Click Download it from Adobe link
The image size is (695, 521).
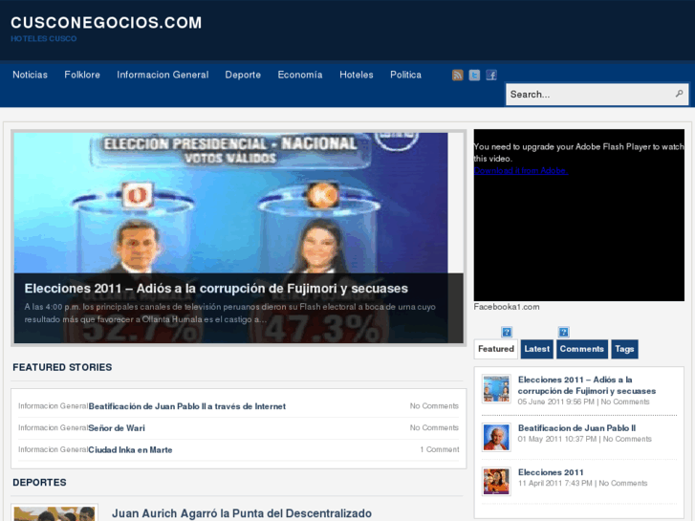(x=521, y=170)
